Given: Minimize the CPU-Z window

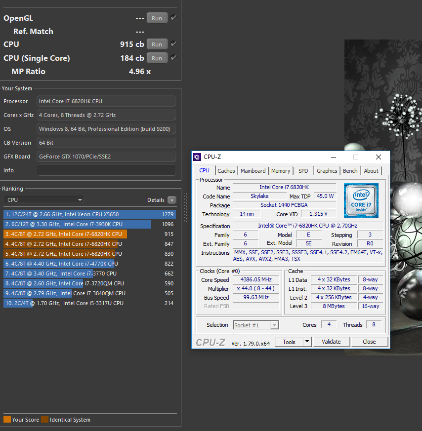Looking at the screenshot, I should [x=334, y=157].
